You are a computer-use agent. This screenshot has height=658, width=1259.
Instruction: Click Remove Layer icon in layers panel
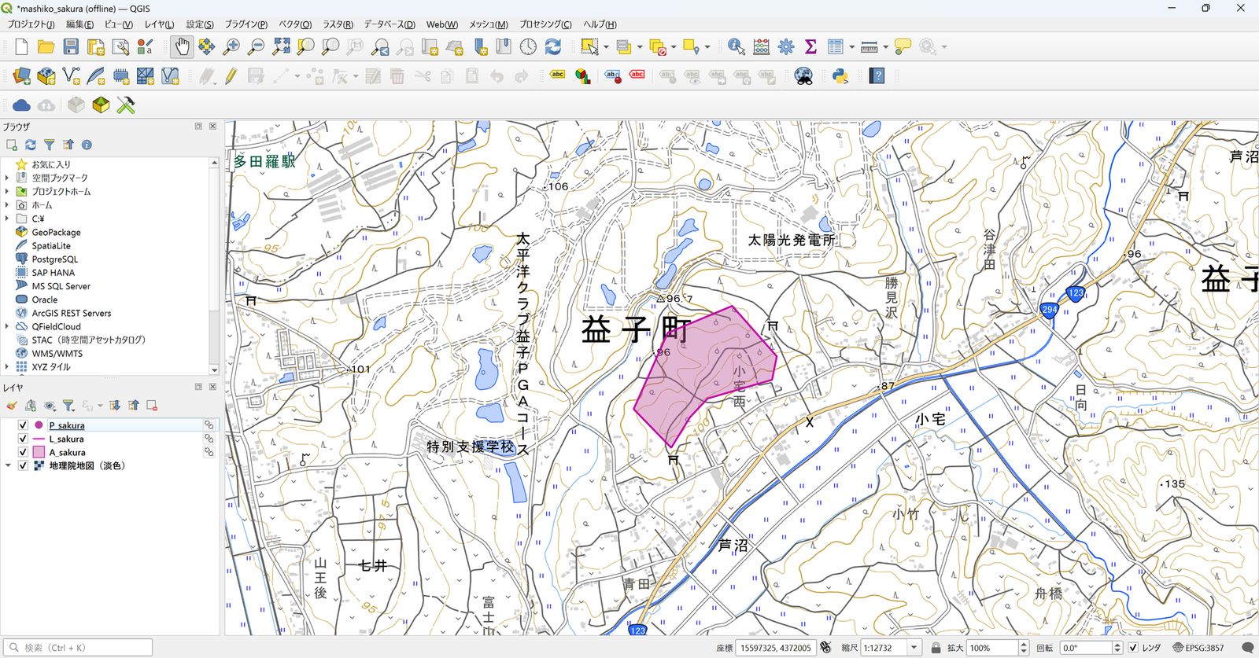click(x=152, y=406)
